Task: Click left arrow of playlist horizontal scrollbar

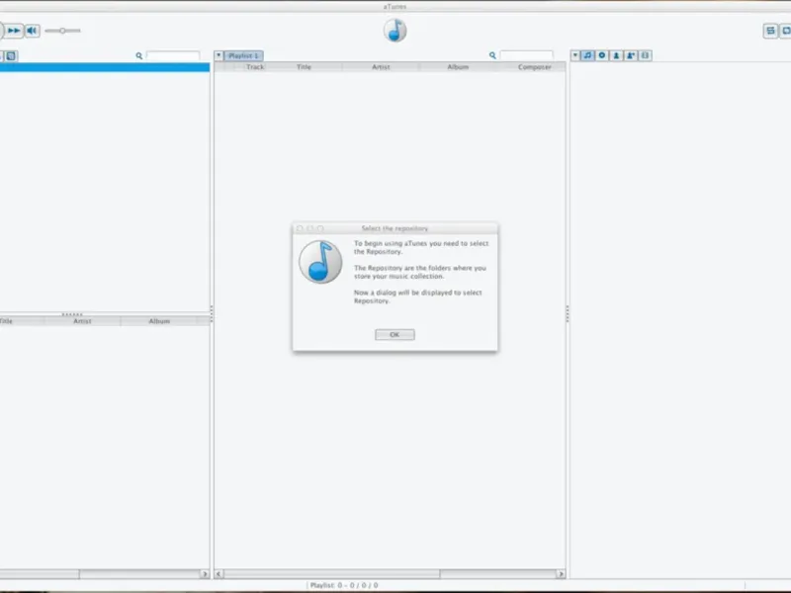Action: 219,574
